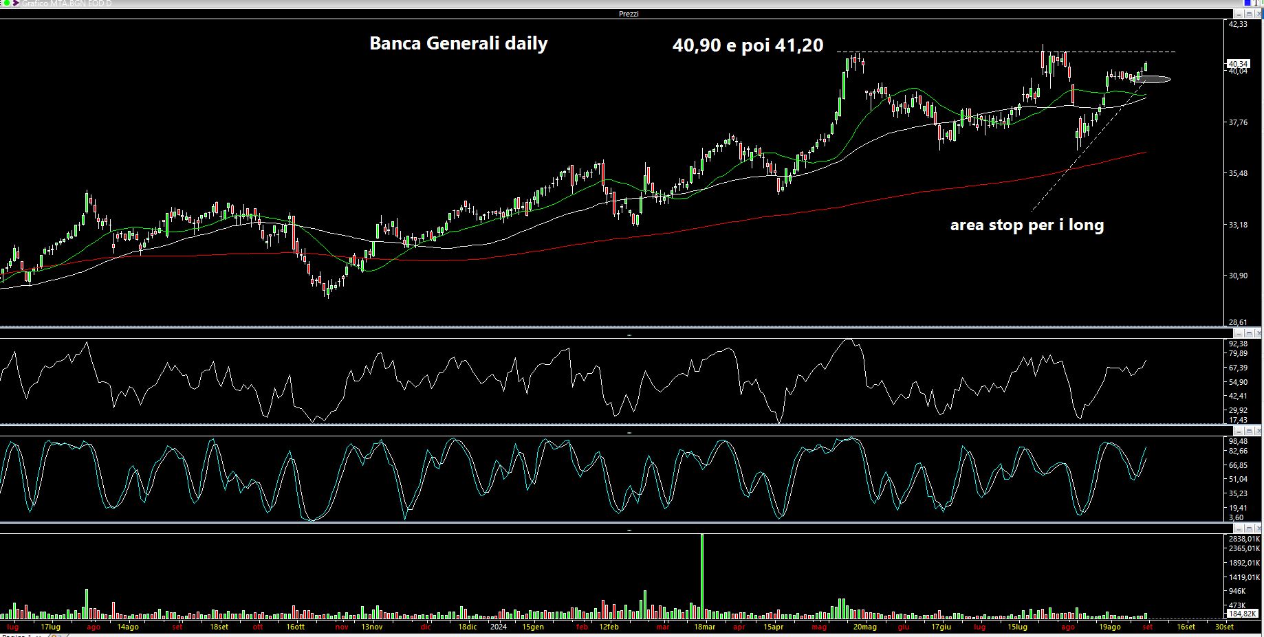Click the 15lug date axis label
Viewport: 1264px width, 637px height.
pos(1018,627)
